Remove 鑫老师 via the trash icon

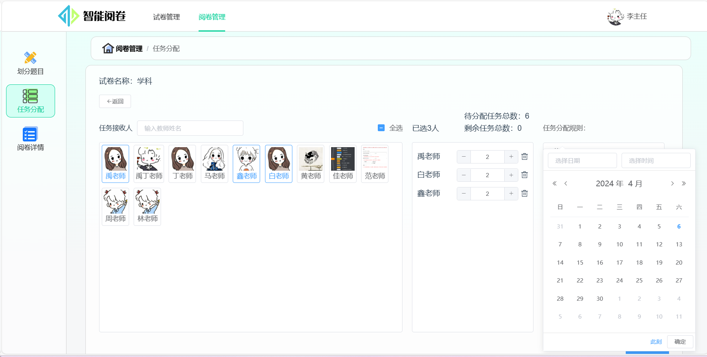click(x=524, y=193)
